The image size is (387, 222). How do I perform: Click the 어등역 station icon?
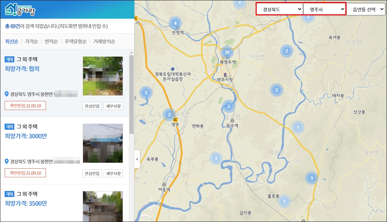(164, 184)
